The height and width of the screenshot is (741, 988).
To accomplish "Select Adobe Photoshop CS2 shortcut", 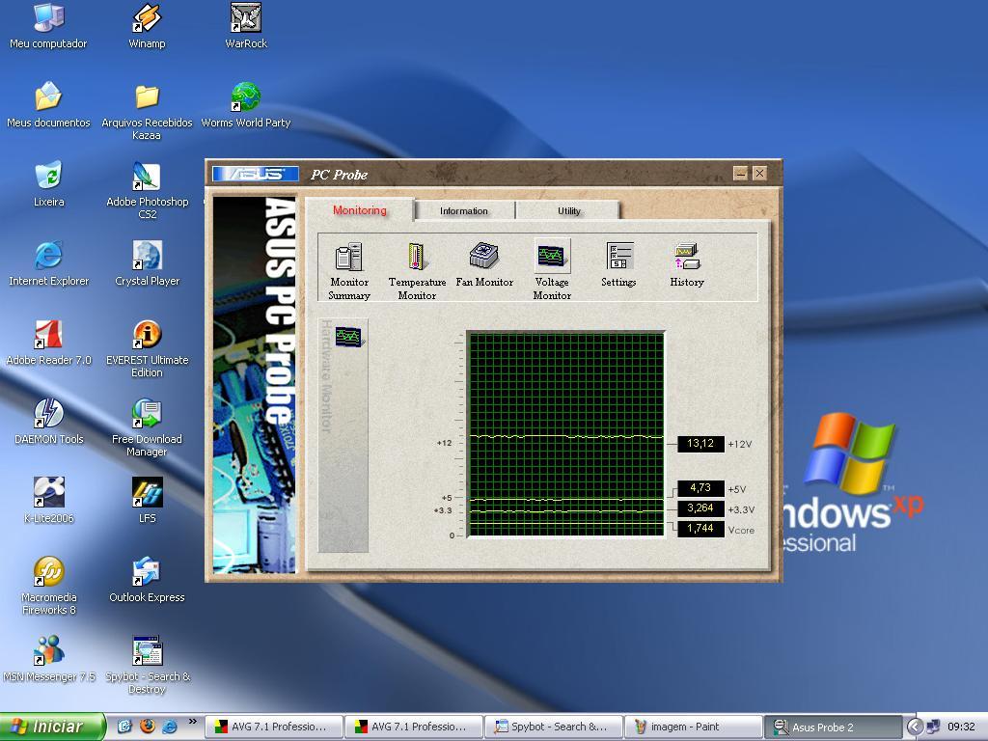I will (x=147, y=191).
